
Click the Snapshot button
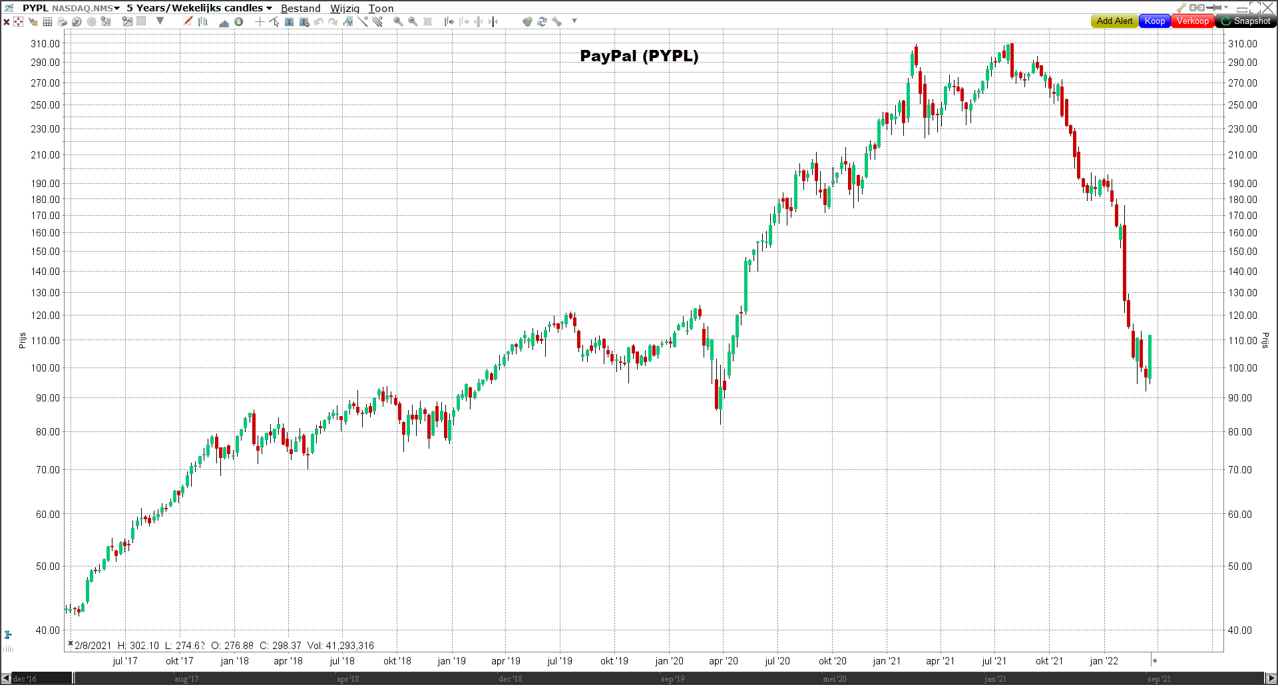coord(1245,21)
